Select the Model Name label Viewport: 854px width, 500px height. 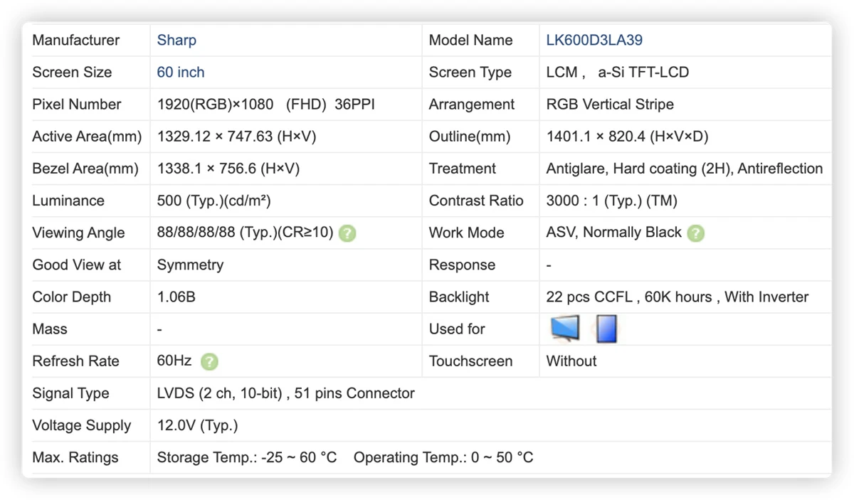pyautogui.click(x=471, y=41)
